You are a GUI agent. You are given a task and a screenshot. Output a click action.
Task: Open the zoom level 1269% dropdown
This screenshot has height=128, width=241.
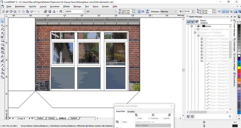click(x=83, y=12)
